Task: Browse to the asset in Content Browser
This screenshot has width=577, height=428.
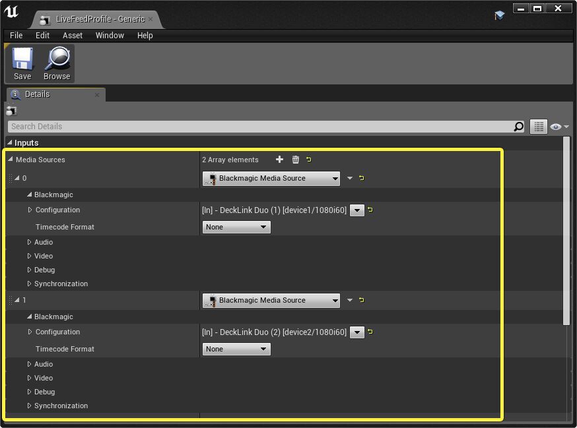Action: tap(57, 63)
